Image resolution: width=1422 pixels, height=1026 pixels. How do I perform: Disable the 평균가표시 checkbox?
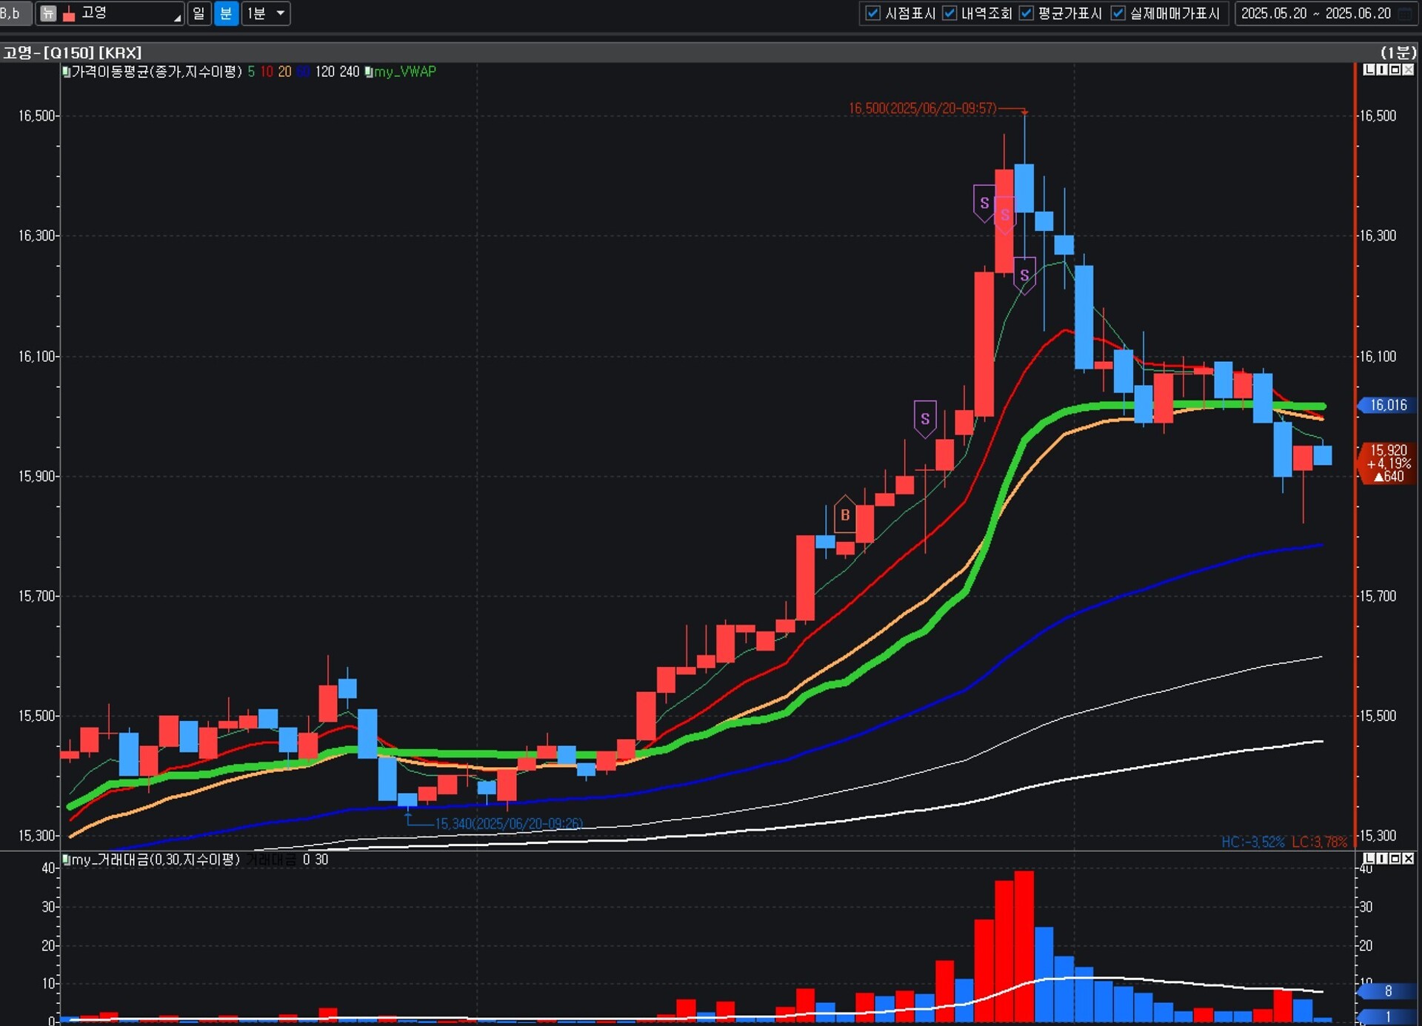pyautogui.click(x=1027, y=13)
